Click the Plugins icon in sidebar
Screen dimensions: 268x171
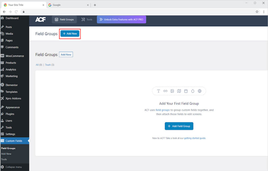tap(2, 114)
